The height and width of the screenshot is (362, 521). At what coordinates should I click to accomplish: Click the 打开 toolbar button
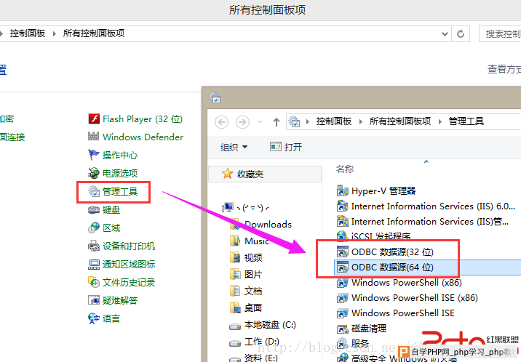pos(286,147)
